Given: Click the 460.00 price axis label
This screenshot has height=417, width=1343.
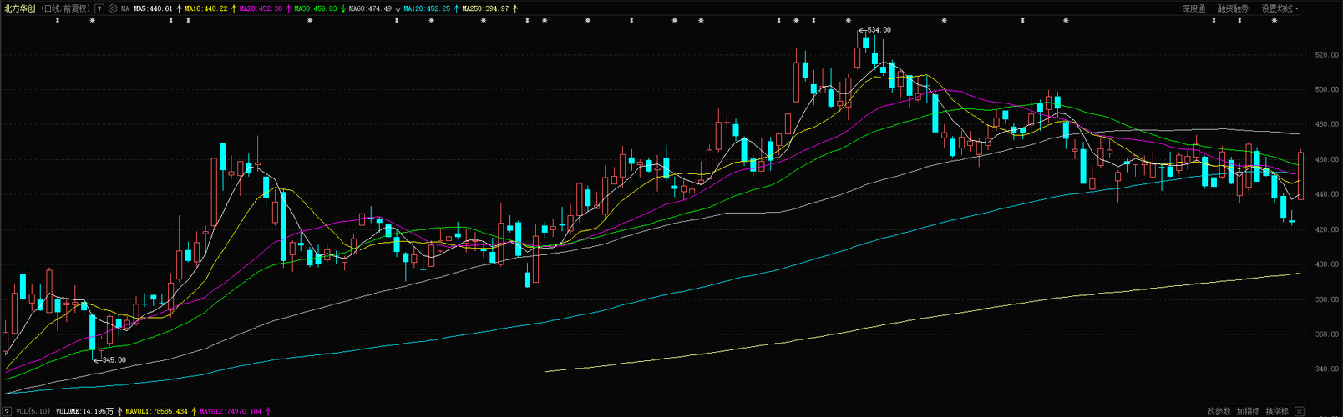Looking at the screenshot, I should coord(1326,159).
